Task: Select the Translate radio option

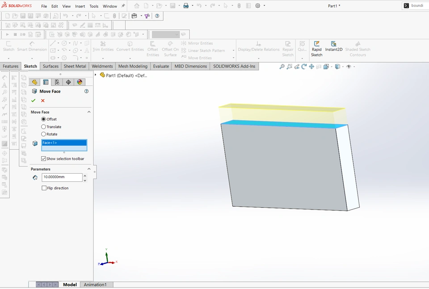Action: [x=44, y=127]
